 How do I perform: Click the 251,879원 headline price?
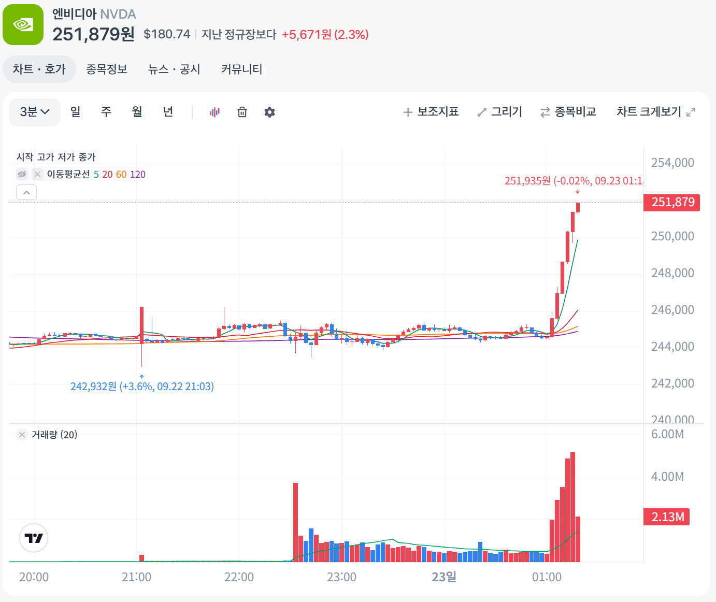point(93,34)
